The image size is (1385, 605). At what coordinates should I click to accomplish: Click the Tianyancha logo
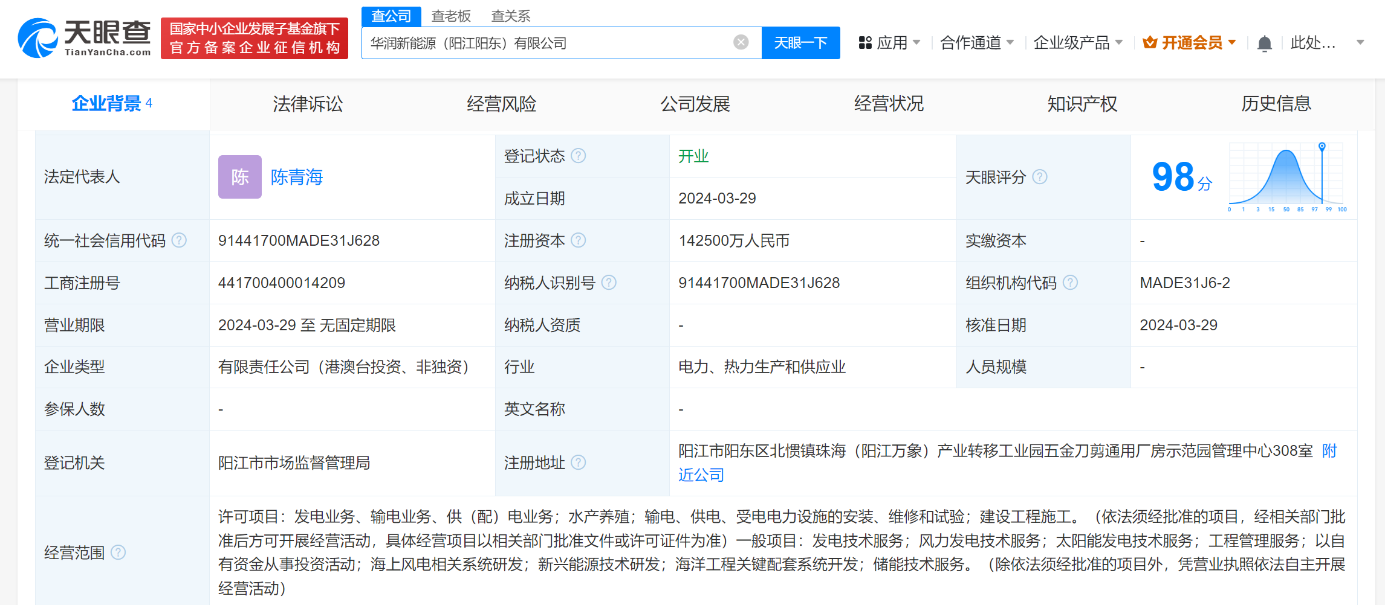pos(85,37)
